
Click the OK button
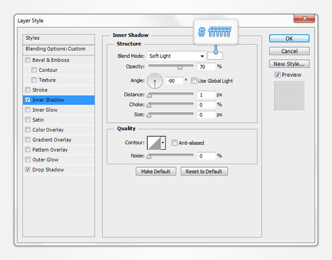[289, 39]
